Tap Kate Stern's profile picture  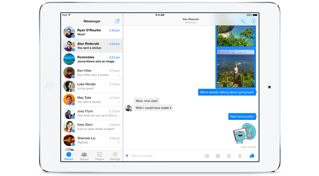[69, 127]
